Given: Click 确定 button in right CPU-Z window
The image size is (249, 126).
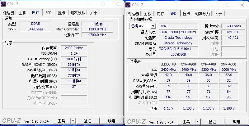Looking at the screenshot, I should coord(237,122).
